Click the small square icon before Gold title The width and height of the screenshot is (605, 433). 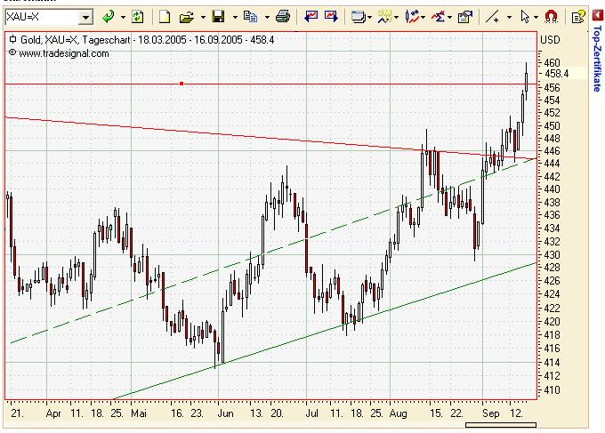click(x=12, y=39)
